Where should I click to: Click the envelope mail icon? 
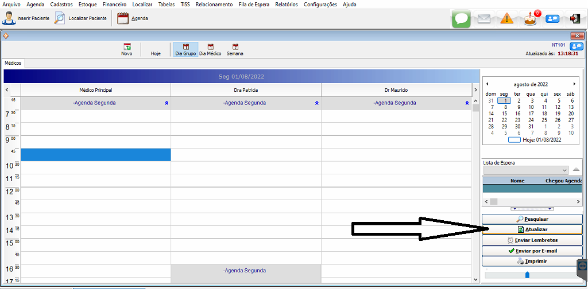click(x=484, y=18)
